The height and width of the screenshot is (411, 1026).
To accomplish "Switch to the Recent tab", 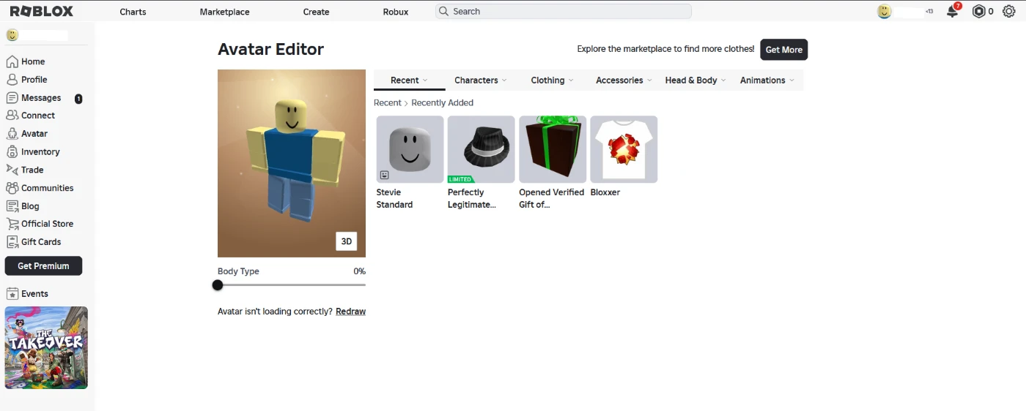I will tap(409, 80).
